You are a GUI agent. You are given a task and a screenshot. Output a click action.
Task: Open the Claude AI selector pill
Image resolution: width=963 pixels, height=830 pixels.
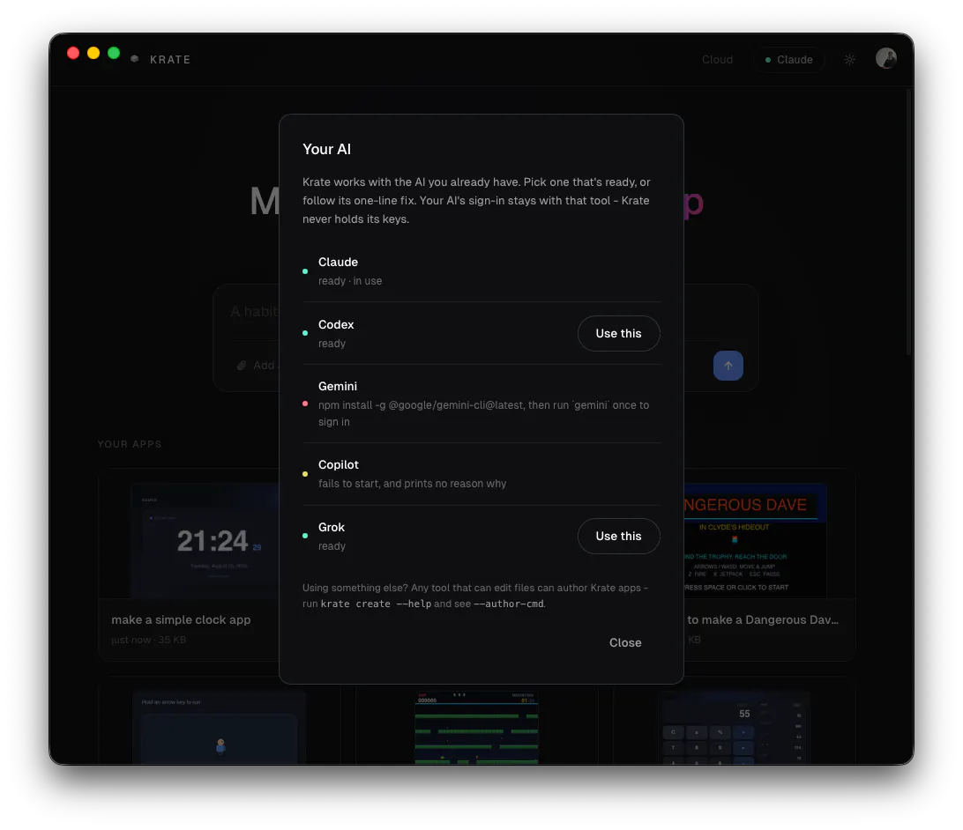click(789, 60)
